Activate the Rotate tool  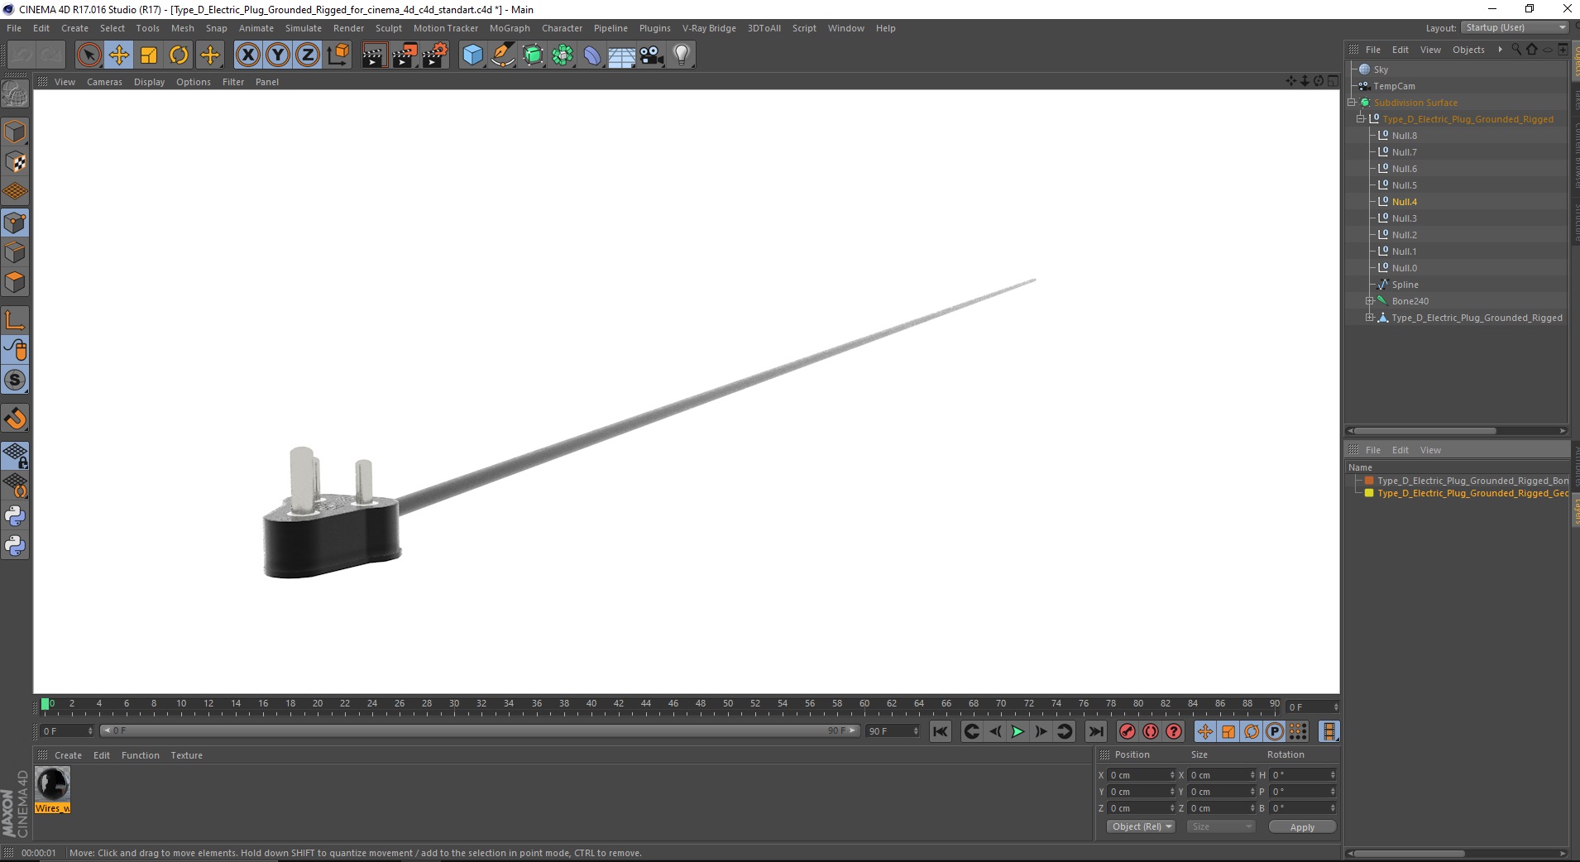point(179,55)
